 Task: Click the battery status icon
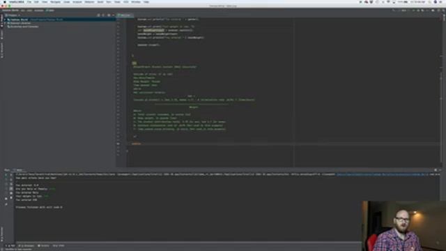pos(406,2)
